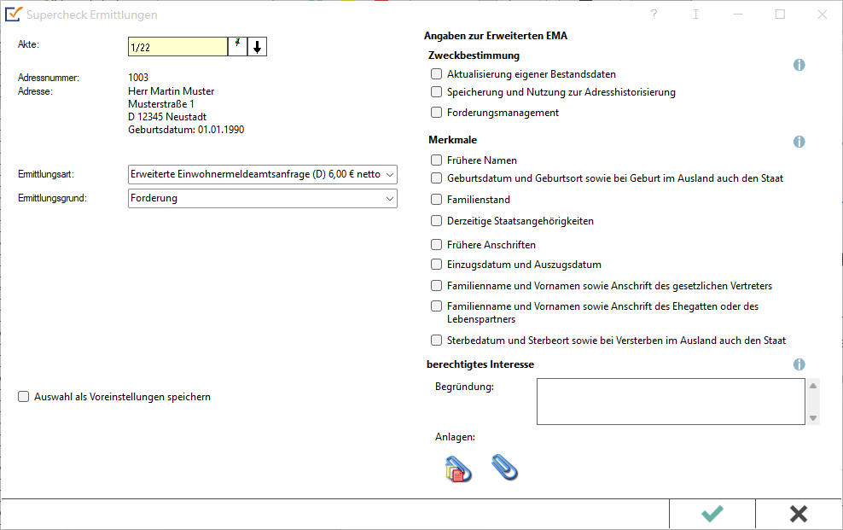Click the address number 1003
Image resolution: width=843 pixels, height=530 pixels.
coord(138,78)
